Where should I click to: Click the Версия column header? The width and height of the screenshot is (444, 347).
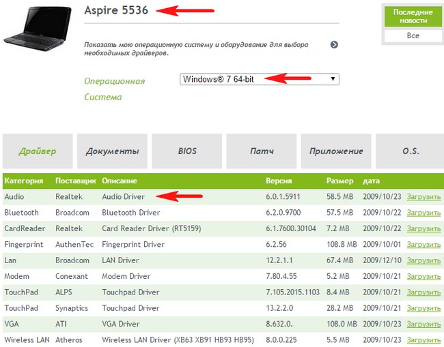point(279,181)
